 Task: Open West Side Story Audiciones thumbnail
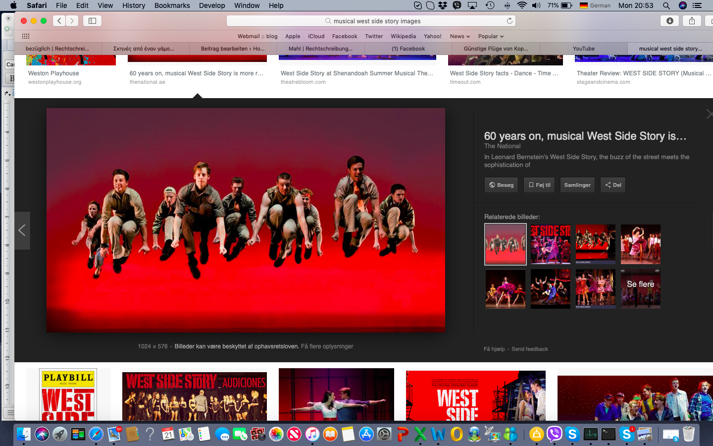pos(195,396)
